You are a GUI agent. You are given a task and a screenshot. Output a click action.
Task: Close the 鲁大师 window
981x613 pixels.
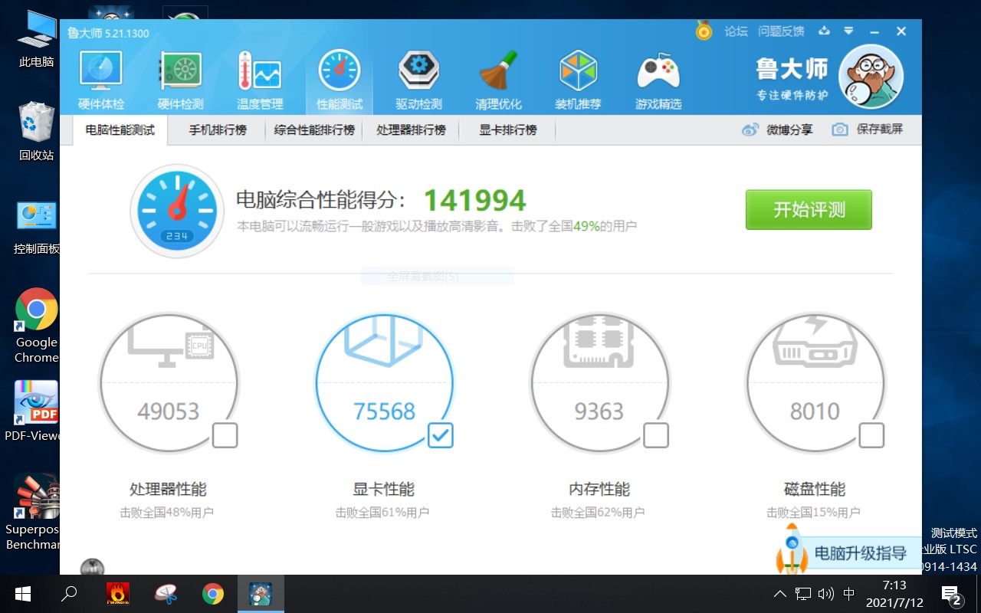pos(901,31)
